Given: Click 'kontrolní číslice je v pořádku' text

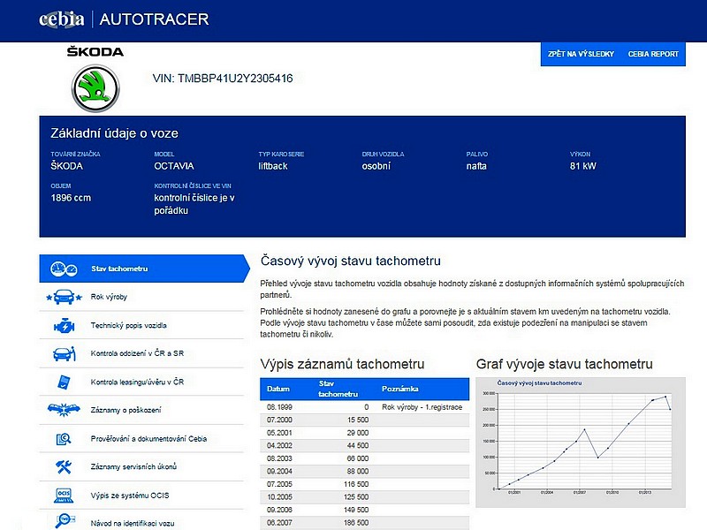Looking at the screenshot, I should [x=194, y=204].
